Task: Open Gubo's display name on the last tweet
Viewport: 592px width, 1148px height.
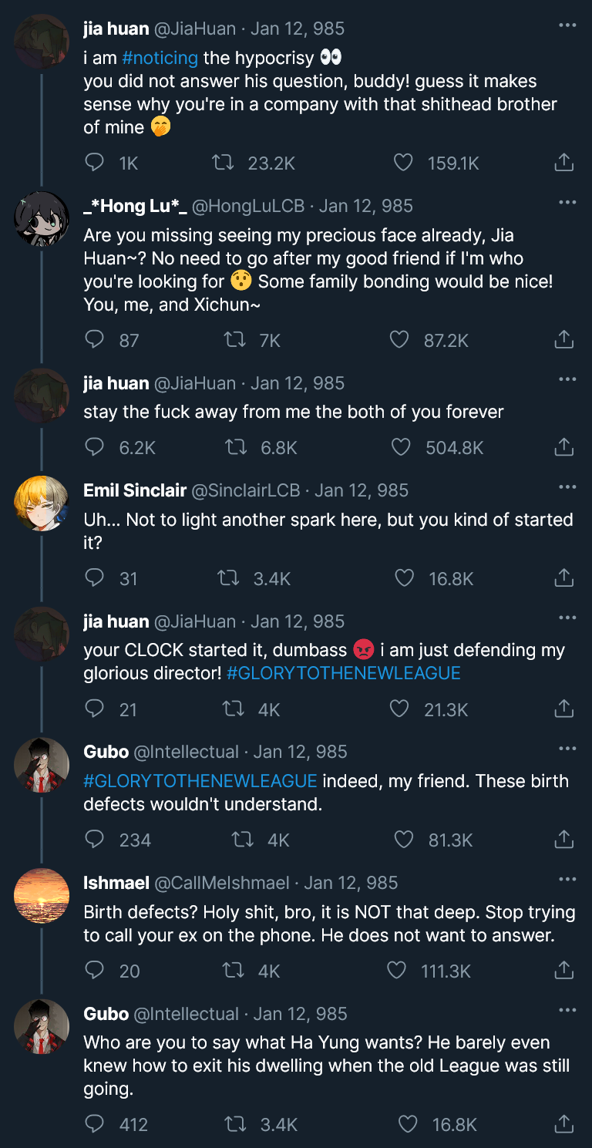Action: (106, 1014)
